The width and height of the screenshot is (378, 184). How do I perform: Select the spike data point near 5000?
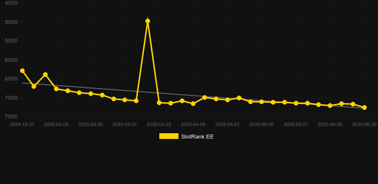click(x=148, y=21)
